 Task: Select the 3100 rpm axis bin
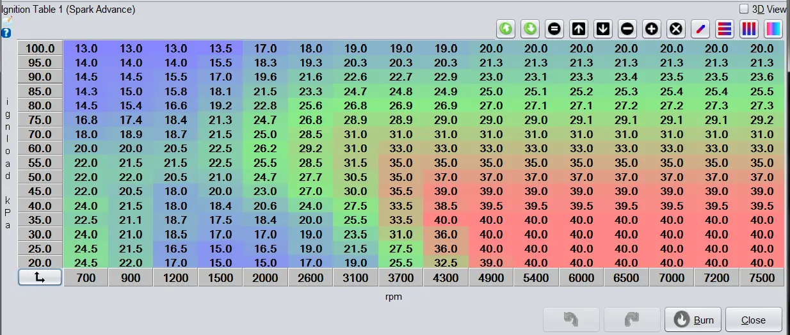pyautogui.click(x=356, y=278)
